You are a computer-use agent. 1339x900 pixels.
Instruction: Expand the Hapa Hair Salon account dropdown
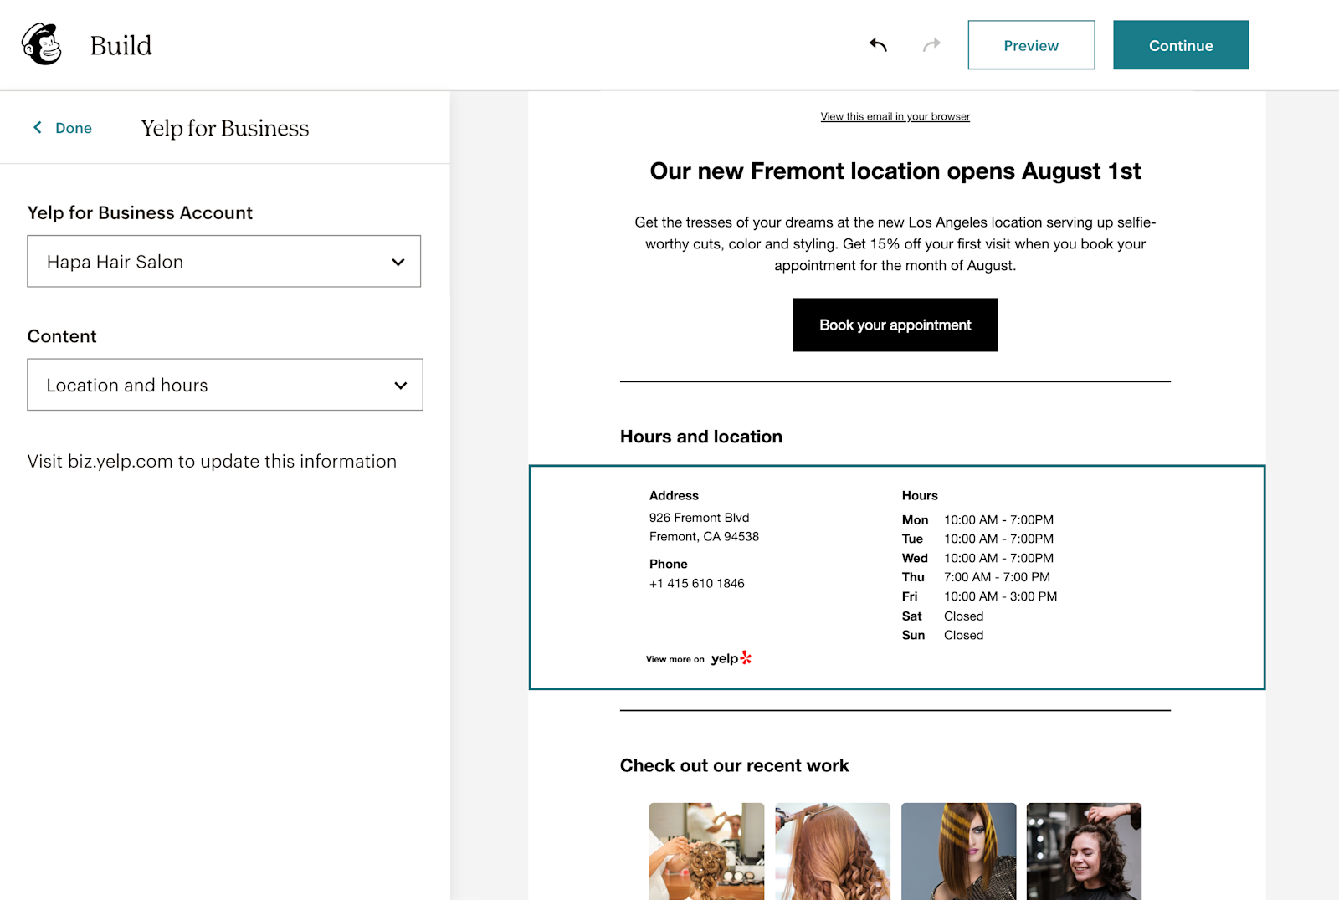[x=224, y=262]
